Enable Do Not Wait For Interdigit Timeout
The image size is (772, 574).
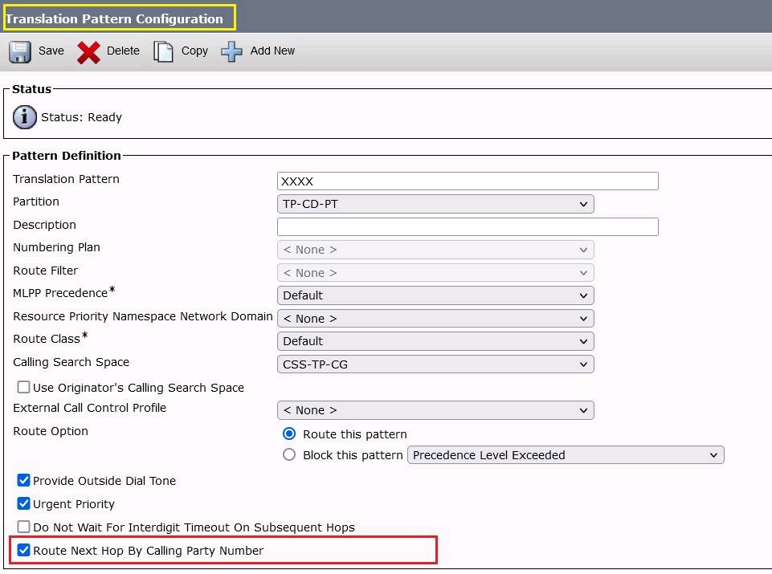(23, 527)
